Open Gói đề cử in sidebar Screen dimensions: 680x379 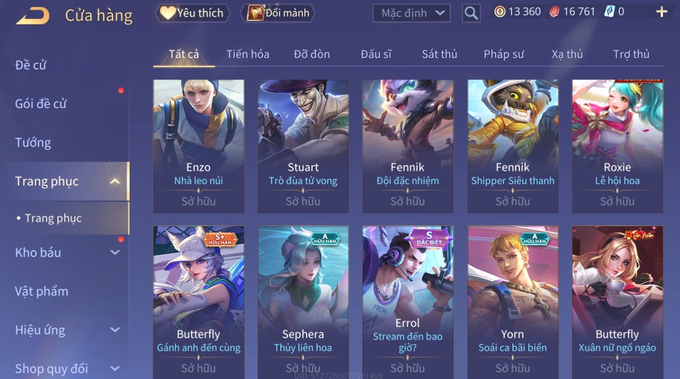click(41, 104)
